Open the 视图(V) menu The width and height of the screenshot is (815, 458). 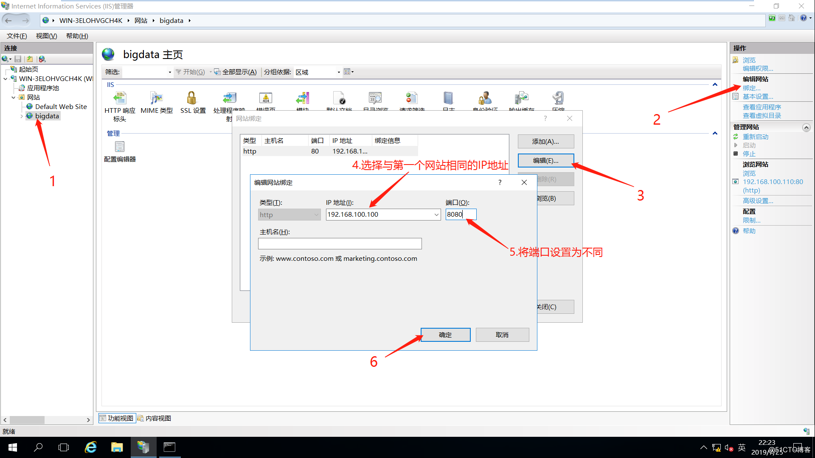pos(46,36)
